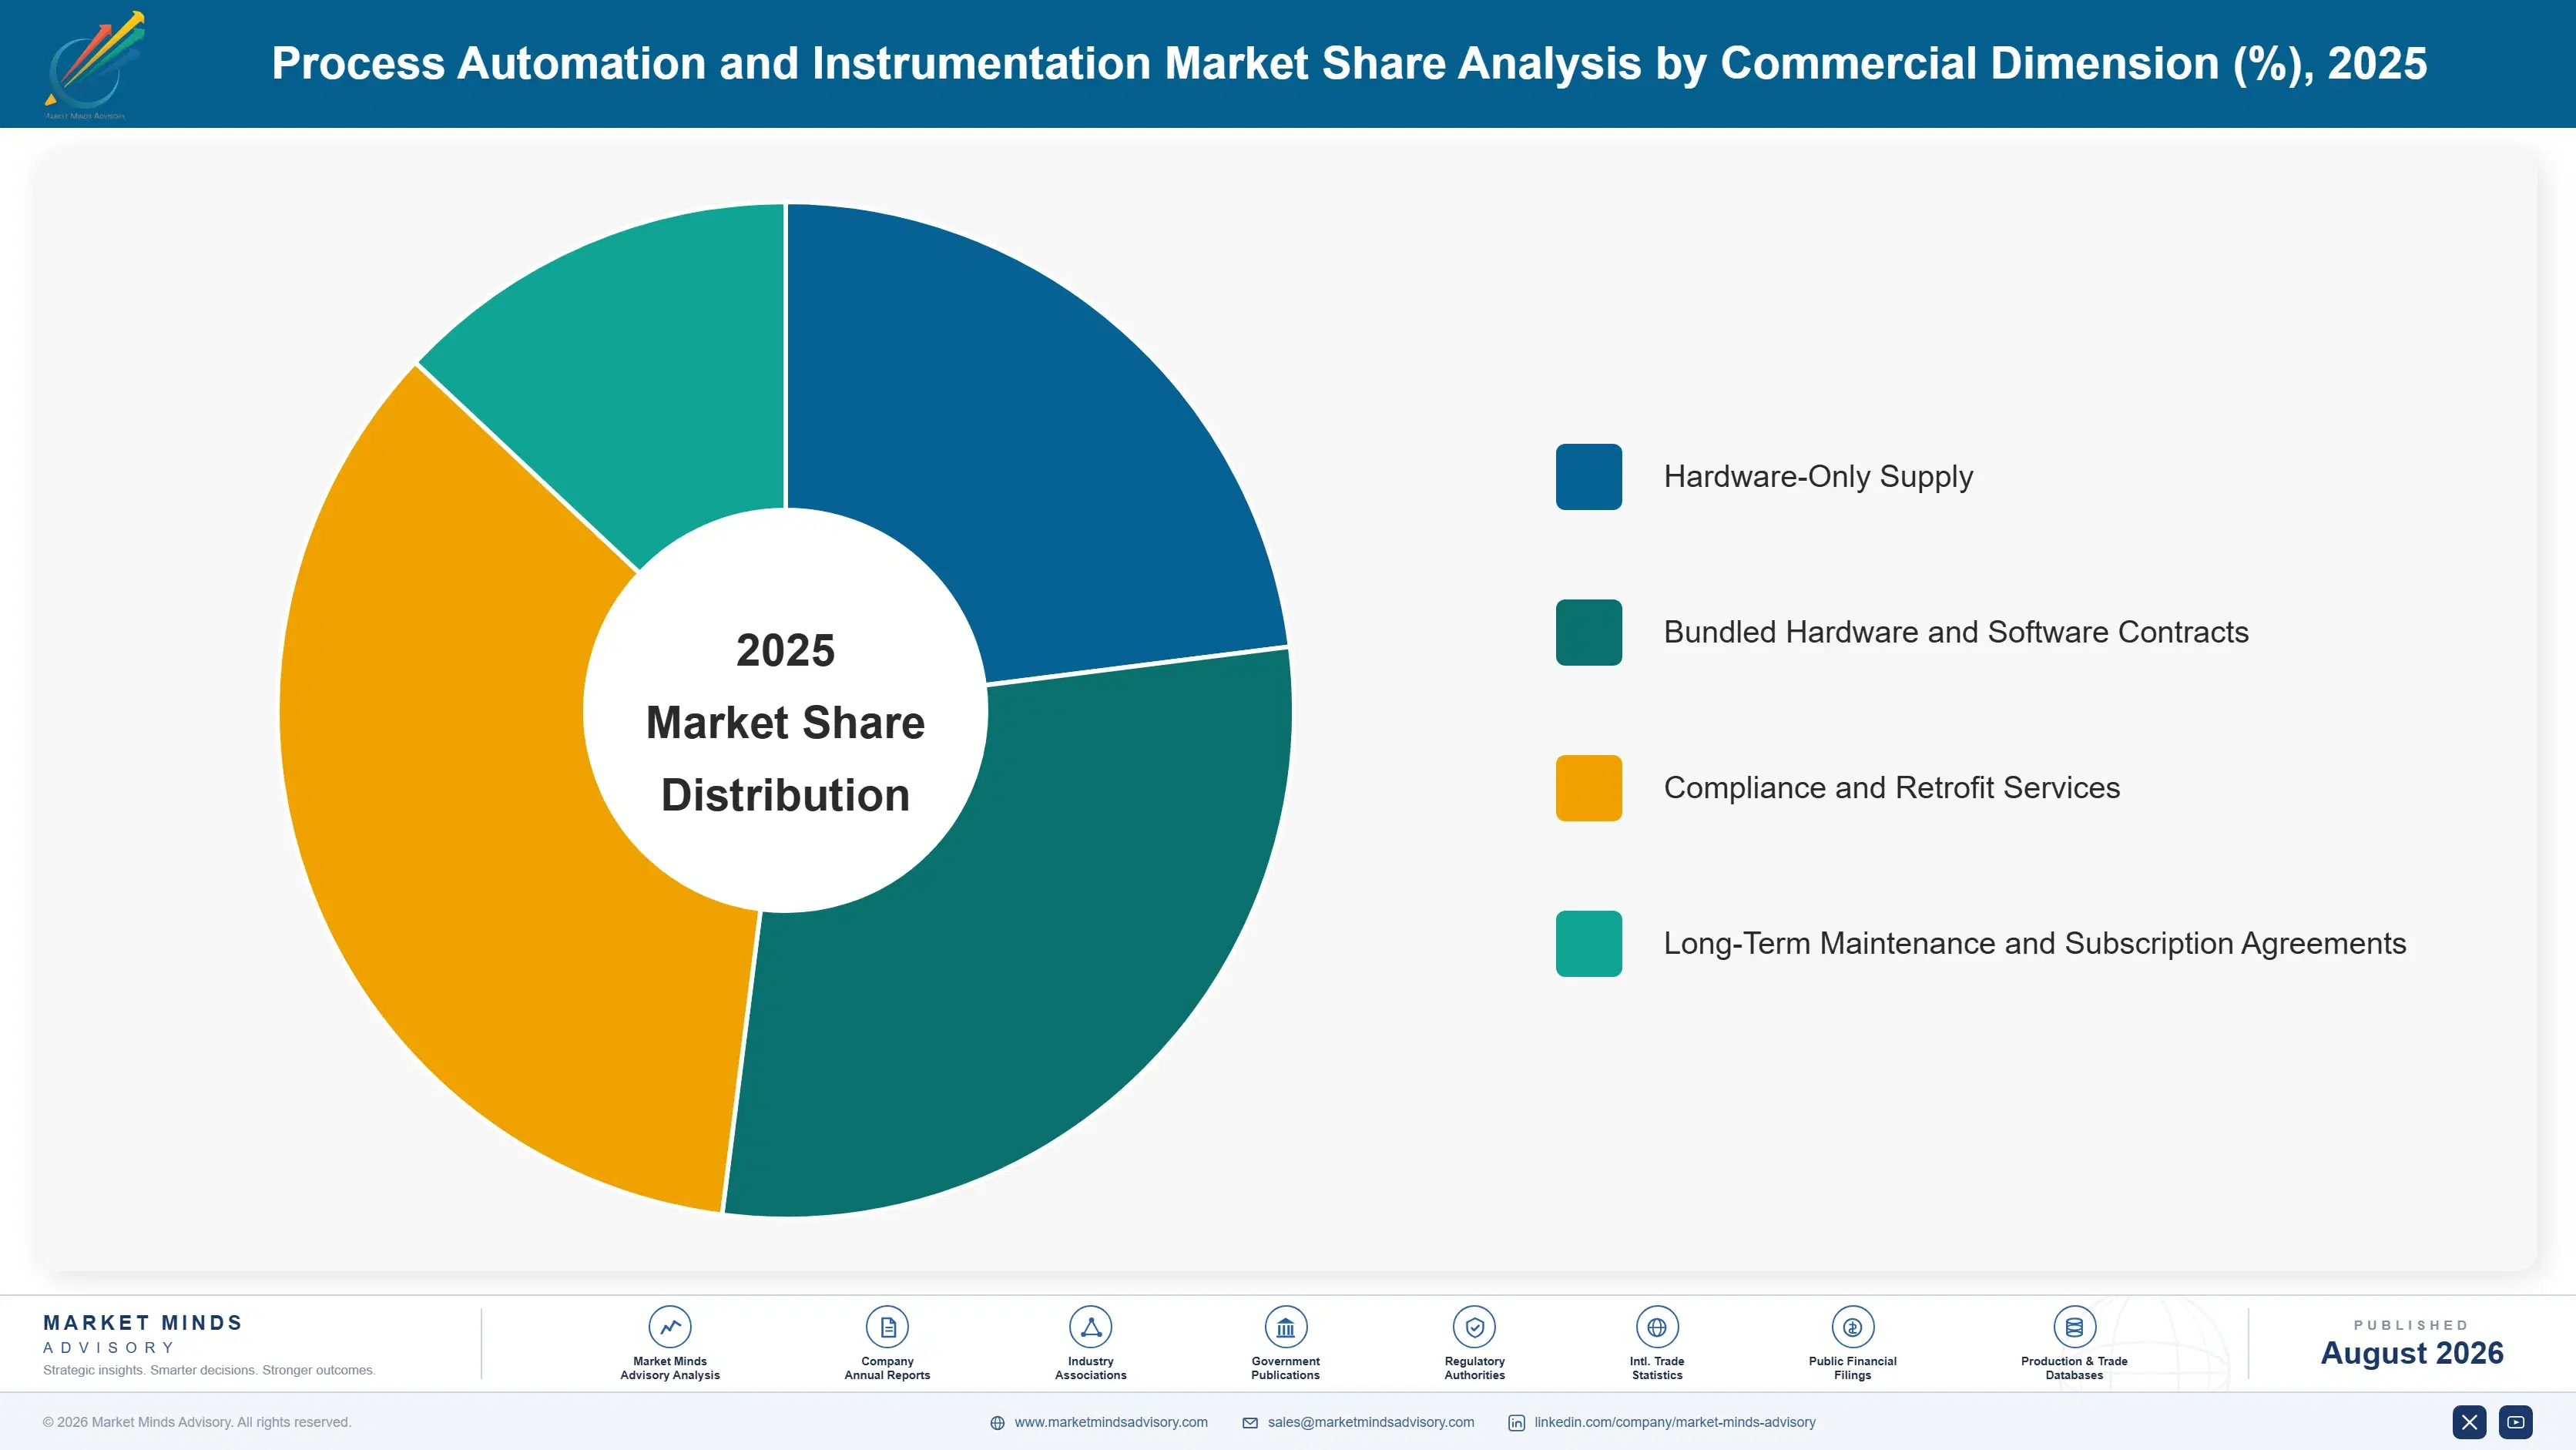This screenshot has width=2576, height=1450.
Task: Click the globe icon beside website URL
Action: [x=997, y=1423]
